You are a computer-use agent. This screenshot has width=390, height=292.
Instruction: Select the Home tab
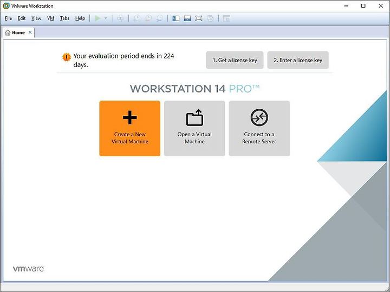point(17,32)
